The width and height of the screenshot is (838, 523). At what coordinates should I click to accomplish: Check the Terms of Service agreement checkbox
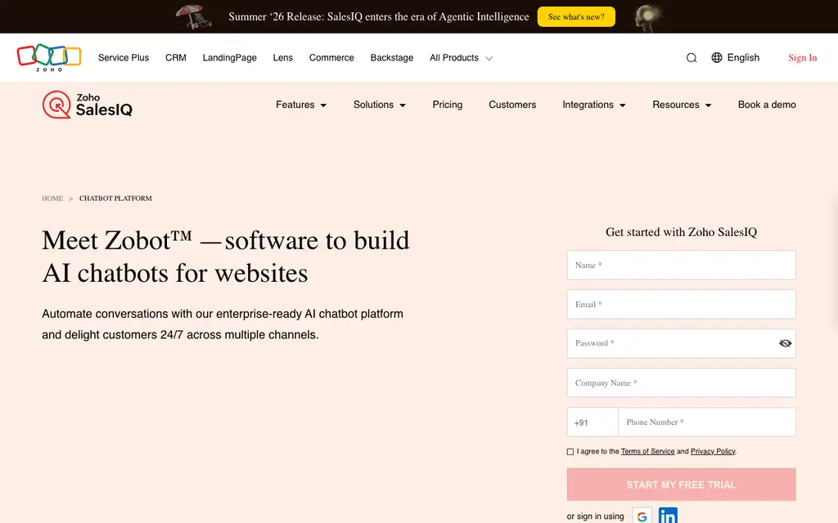[570, 451]
